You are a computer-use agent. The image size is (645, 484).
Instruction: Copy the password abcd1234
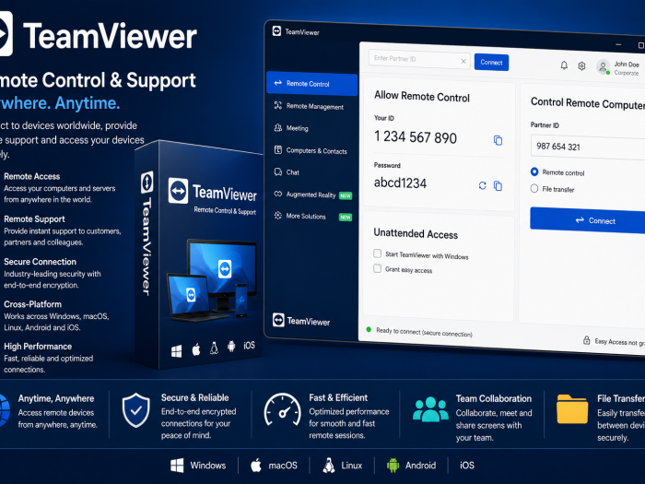(x=498, y=186)
